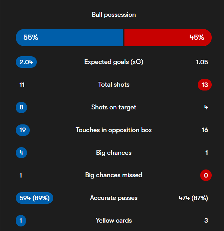This screenshot has height=231, width=224.
Task: Click the blue 4 big chances badge
Action: pyautogui.click(x=21, y=153)
